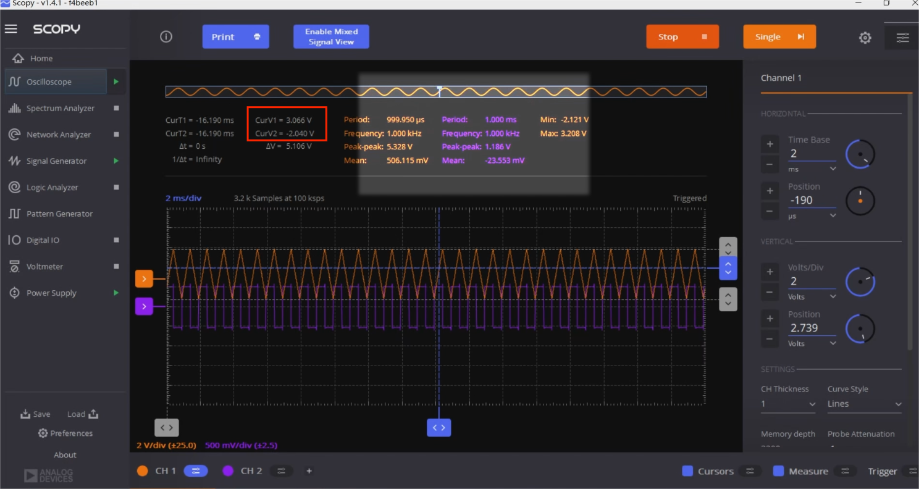919x489 pixels.
Task: Open Measure settings menu icon
Action: point(845,471)
